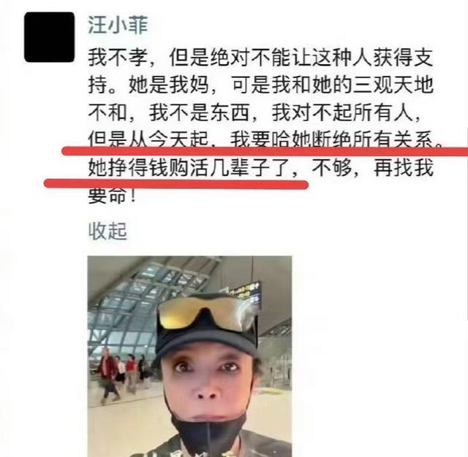Open 汪小菲's profile via username
The height and width of the screenshot is (457, 468).
click(x=118, y=25)
